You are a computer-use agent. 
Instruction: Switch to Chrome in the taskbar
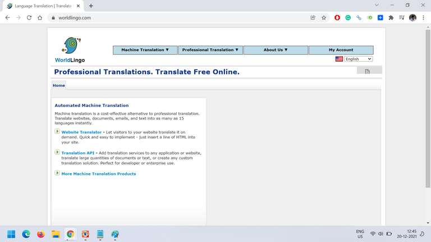[x=70, y=234]
